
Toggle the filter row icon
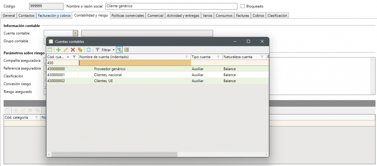pos(119,50)
